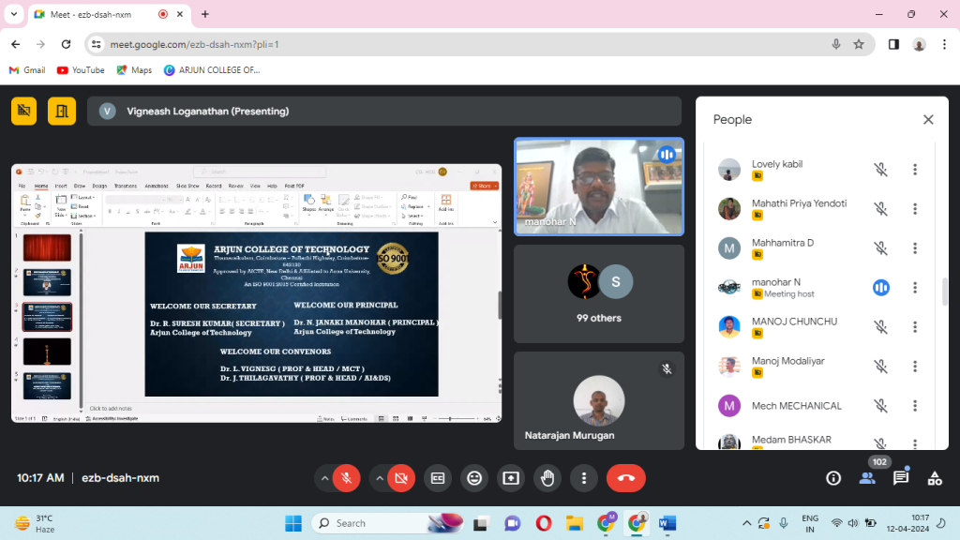Viewport: 960px width, 540px height.
Task: Open the YouTube bookmark
Action: [81, 70]
